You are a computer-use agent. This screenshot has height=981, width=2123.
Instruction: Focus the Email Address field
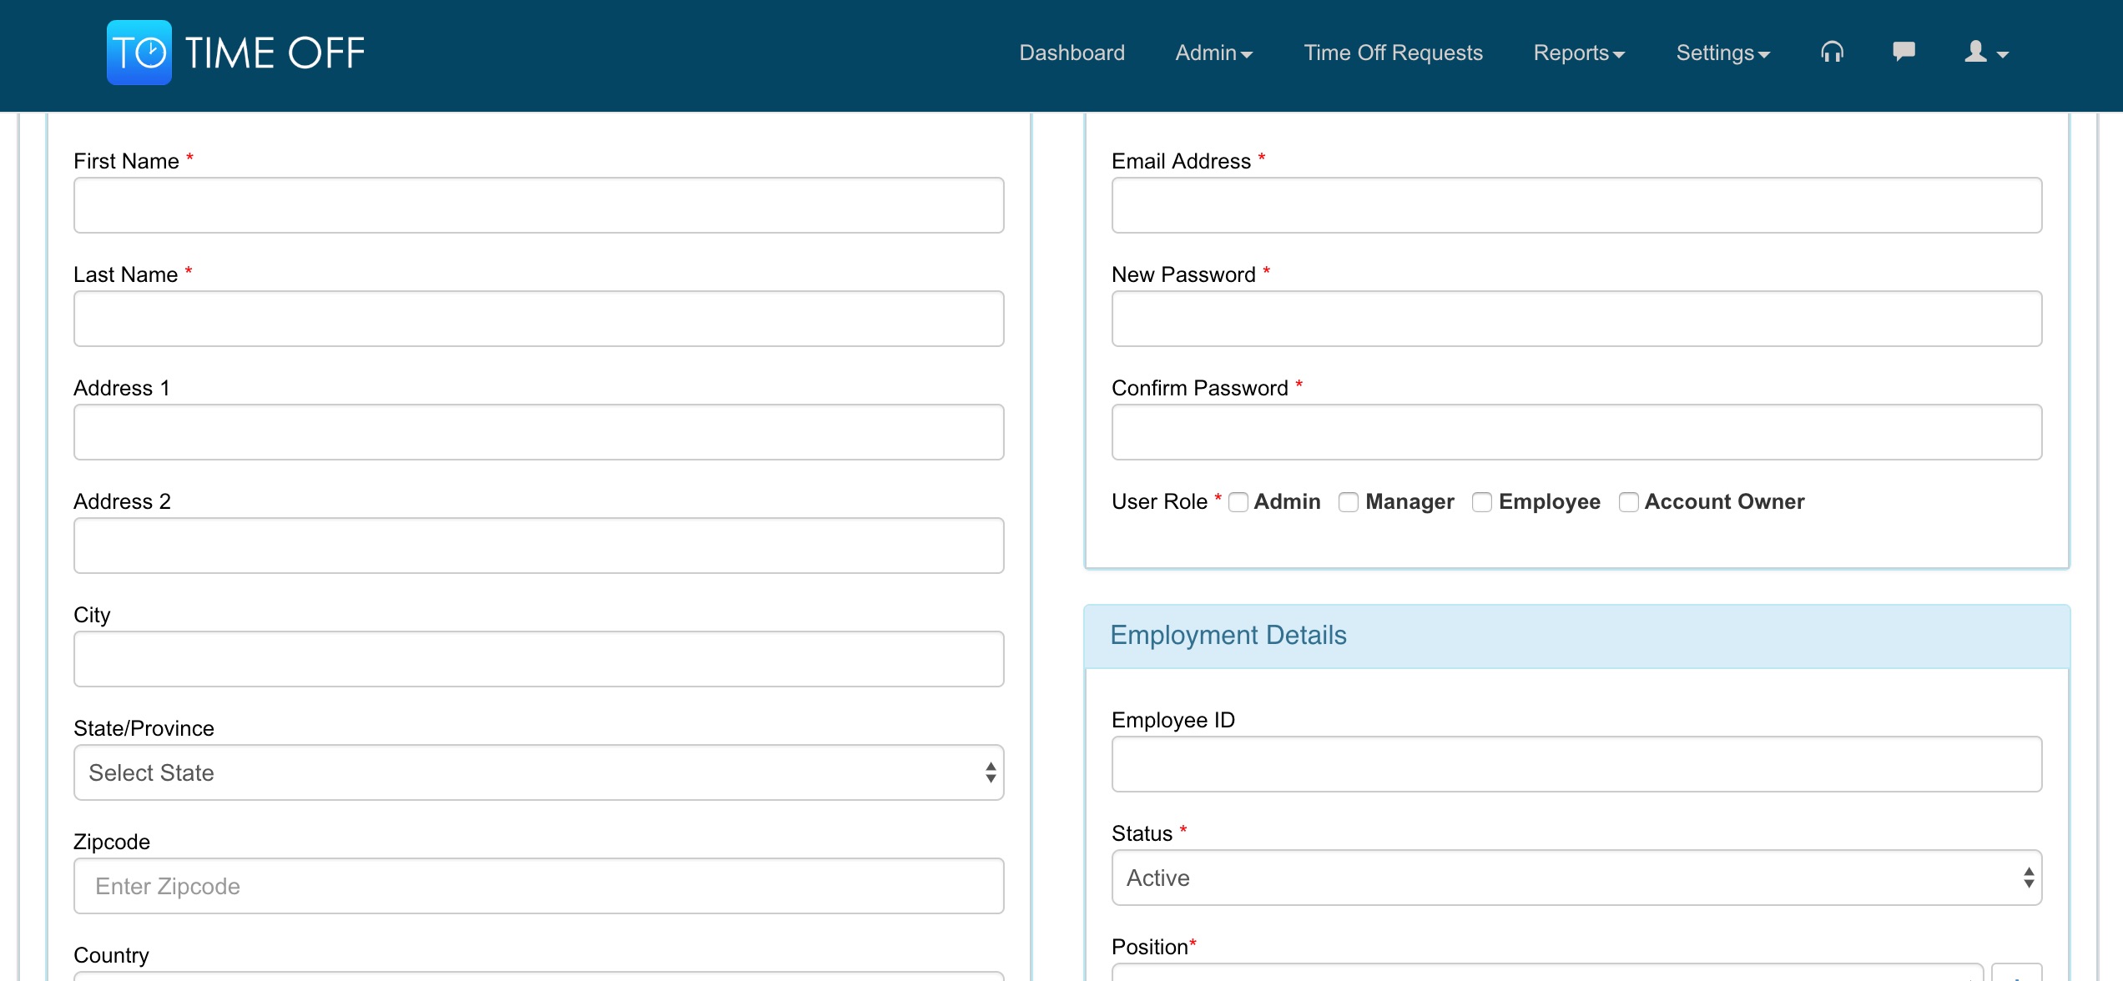tap(1576, 205)
